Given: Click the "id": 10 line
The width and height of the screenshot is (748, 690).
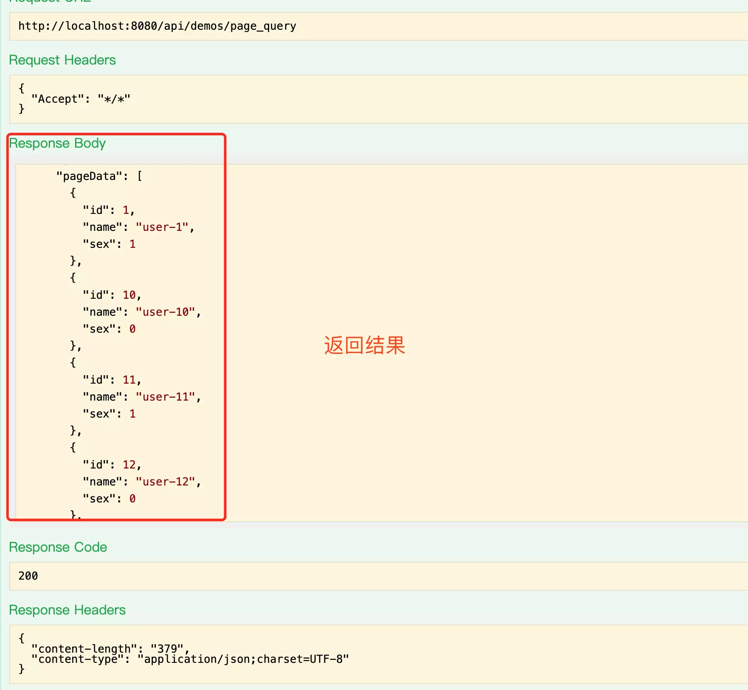Looking at the screenshot, I should (x=112, y=295).
